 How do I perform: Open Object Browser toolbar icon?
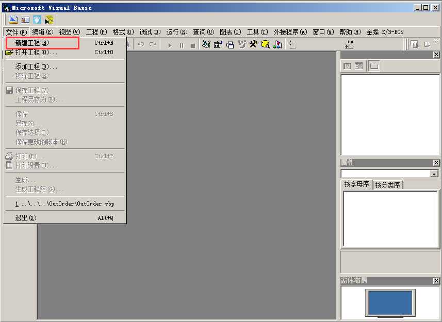[242, 44]
